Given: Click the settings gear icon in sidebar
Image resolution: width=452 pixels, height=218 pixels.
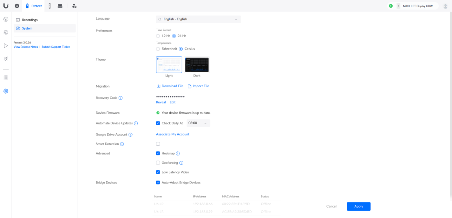Looking at the screenshot, I should [6, 91].
